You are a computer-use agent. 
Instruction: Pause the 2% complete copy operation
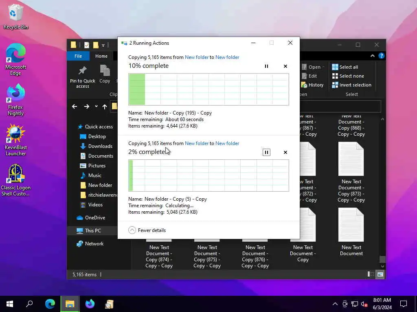(266, 152)
